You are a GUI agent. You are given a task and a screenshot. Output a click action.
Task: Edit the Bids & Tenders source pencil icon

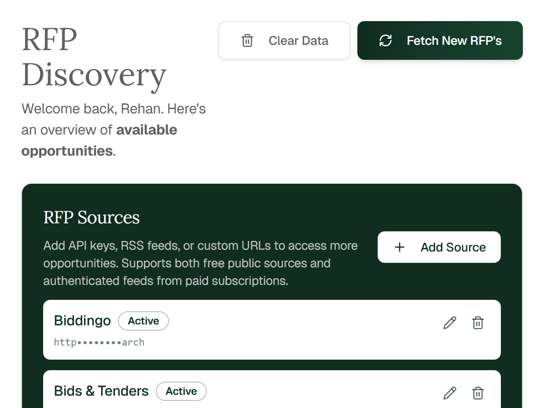[x=449, y=393]
